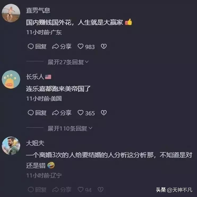Screen dimensions: 197x197
Task: Like the comment with 94 likes
Action: tap(84, 190)
